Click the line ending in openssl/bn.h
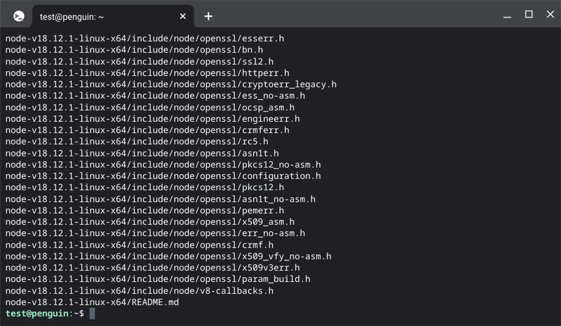Image resolution: width=561 pixels, height=326 pixels. click(134, 50)
